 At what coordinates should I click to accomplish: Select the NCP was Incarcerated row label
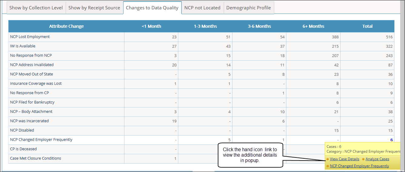coord(29,121)
